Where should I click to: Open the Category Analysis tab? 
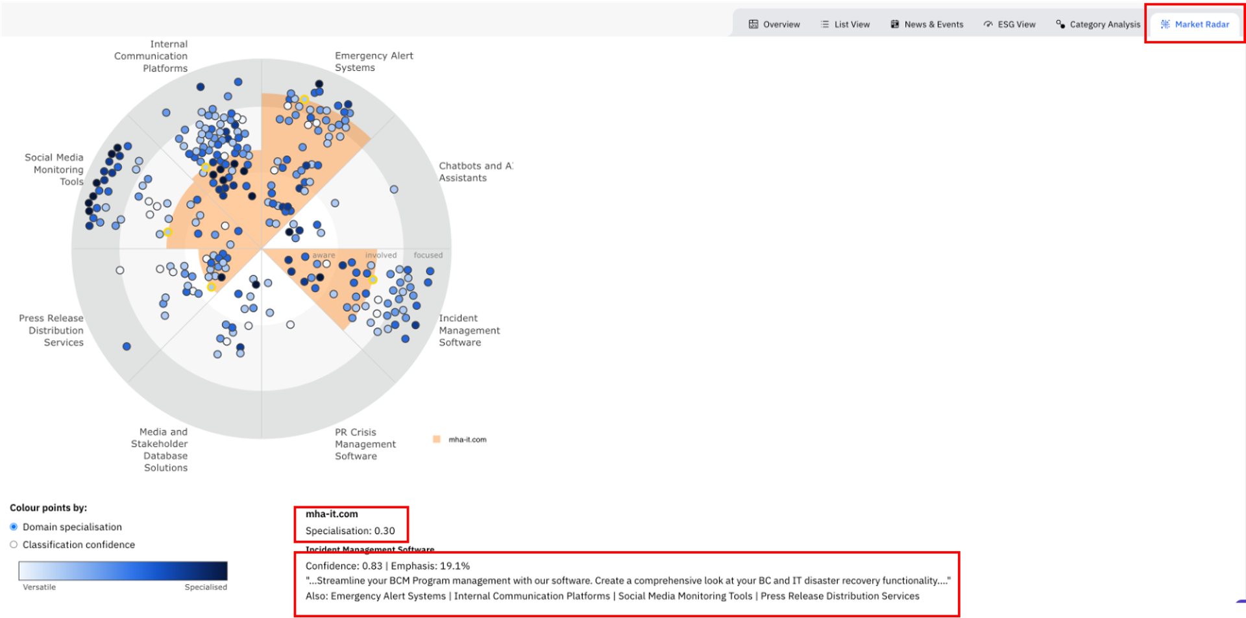(1105, 25)
